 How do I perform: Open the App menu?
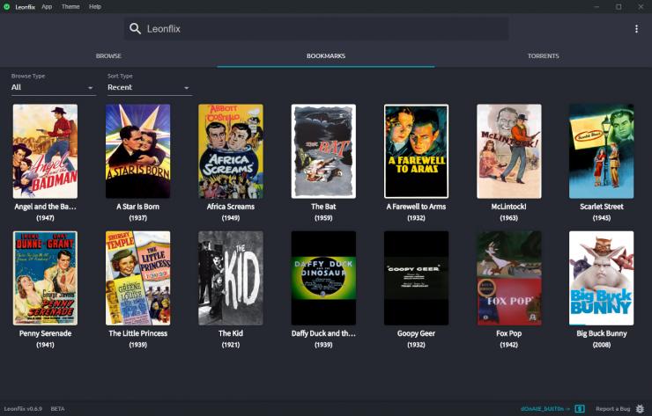tap(47, 7)
